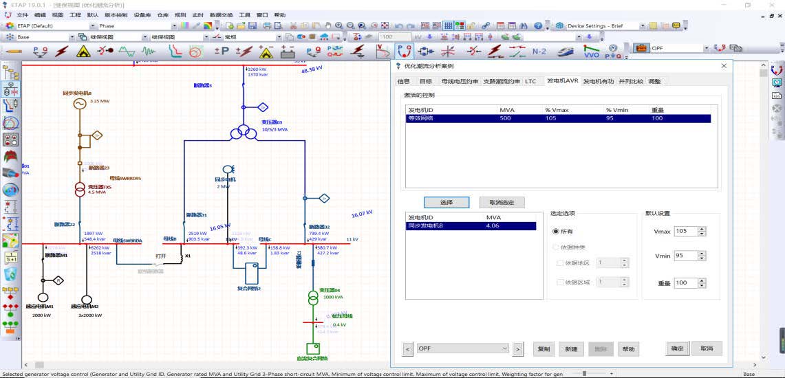
Task: Switch to the 母线电压约束 tab
Action: pyautogui.click(x=459, y=81)
